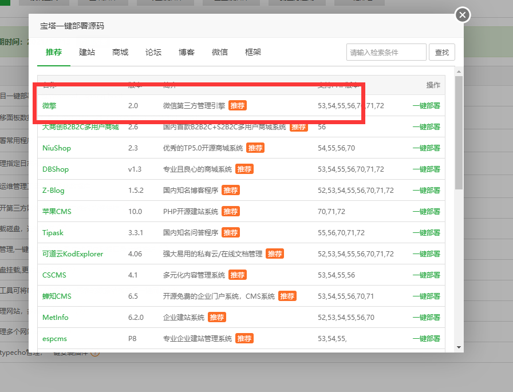
Task: Click version P8 in the espcms row
Action: pyautogui.click(x=132, y=339)
